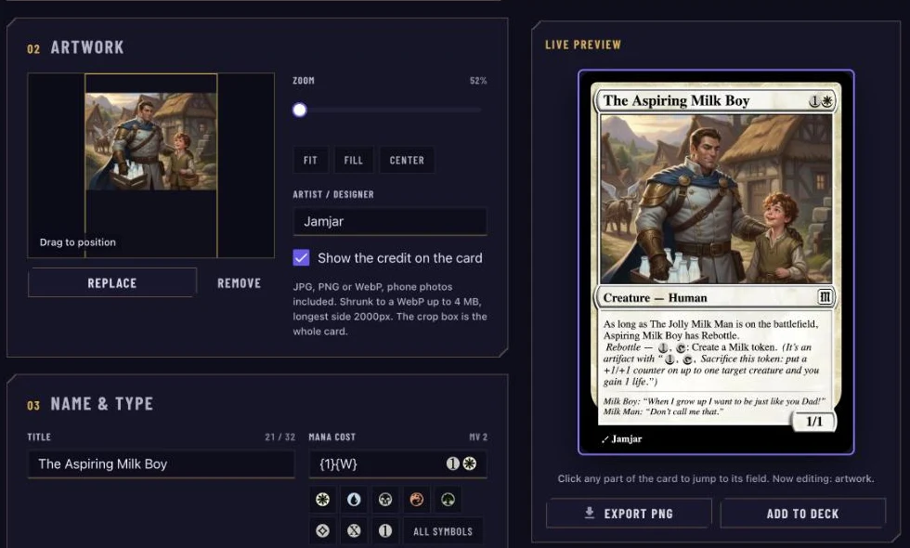The height and width of the screenshot is (548, 910).
Task: Add a white mana symbol from the palette
Action: pyautogui.click(x=323, y=500)
